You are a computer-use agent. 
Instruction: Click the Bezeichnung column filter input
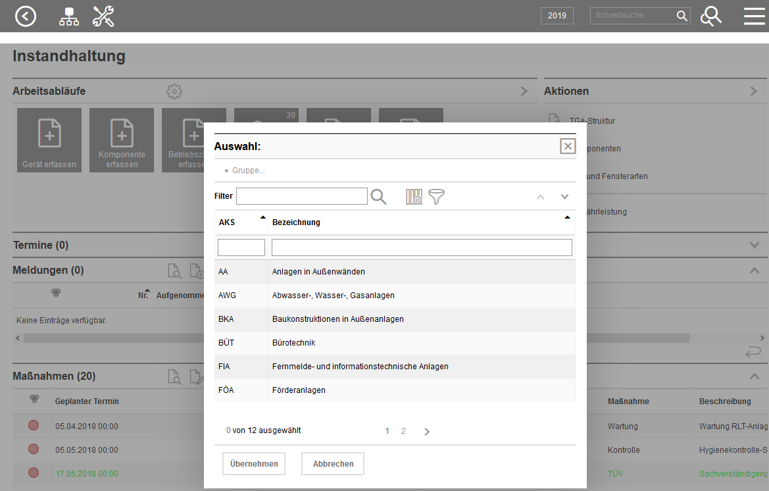coord(422,247)
